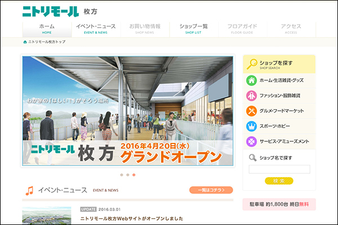Click the music note icon by イベント・ニュース
The height and width of the screenshot is (225, 338).
point(29,191)
